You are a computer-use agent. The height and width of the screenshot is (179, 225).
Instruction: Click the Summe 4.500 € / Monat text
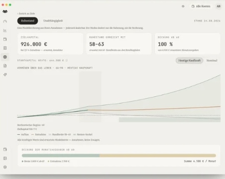(200, 161)
